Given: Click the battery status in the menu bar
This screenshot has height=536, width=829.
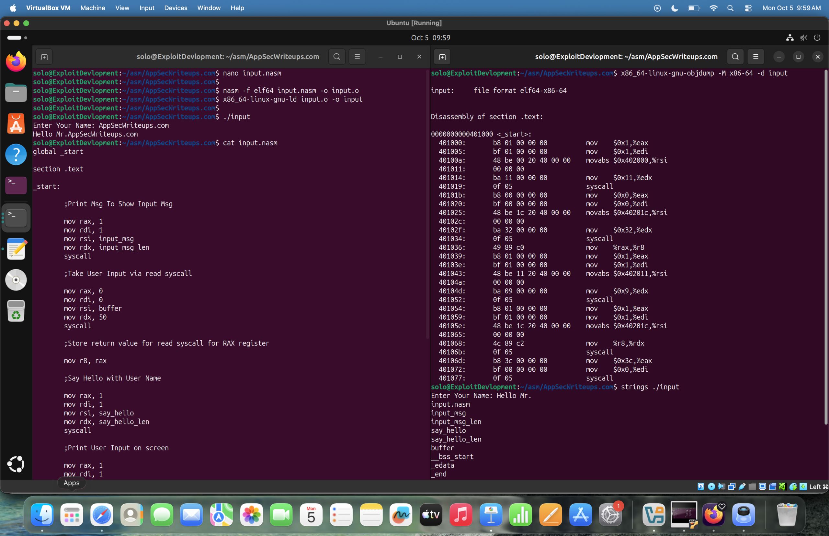Looking at the screenshot, I should click(694, 8).
